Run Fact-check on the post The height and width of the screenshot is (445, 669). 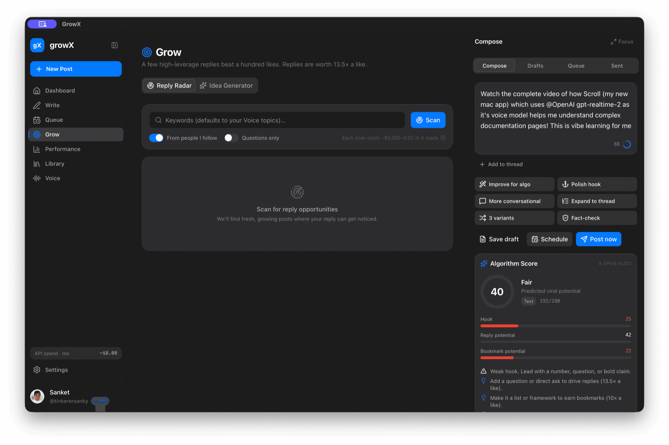597,218
